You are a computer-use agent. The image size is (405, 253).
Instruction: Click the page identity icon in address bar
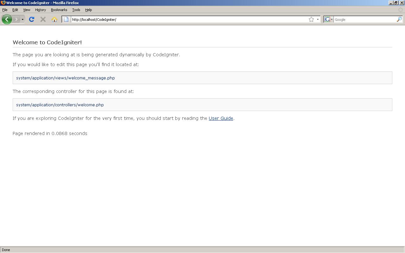(x=66, y=19)
